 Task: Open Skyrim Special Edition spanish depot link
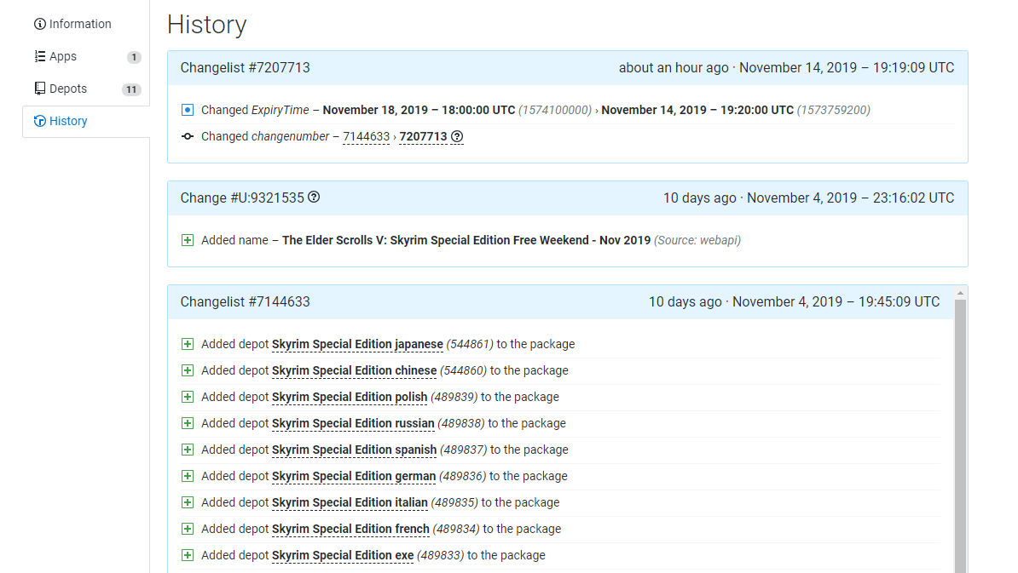pos(355,450)
